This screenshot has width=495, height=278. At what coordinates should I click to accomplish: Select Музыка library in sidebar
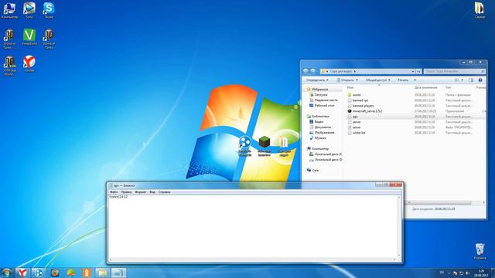tap(318, 137)
